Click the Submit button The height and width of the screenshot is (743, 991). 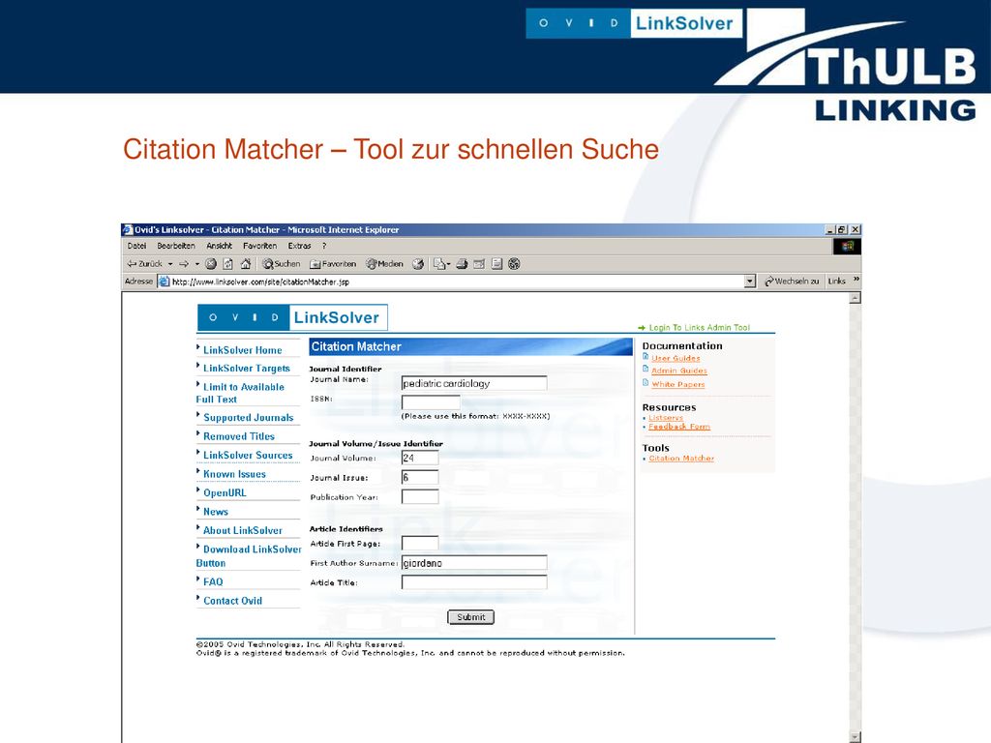coord(471,617)
